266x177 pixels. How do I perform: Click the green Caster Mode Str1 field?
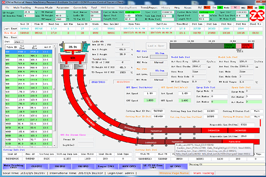tap(133, 12)
